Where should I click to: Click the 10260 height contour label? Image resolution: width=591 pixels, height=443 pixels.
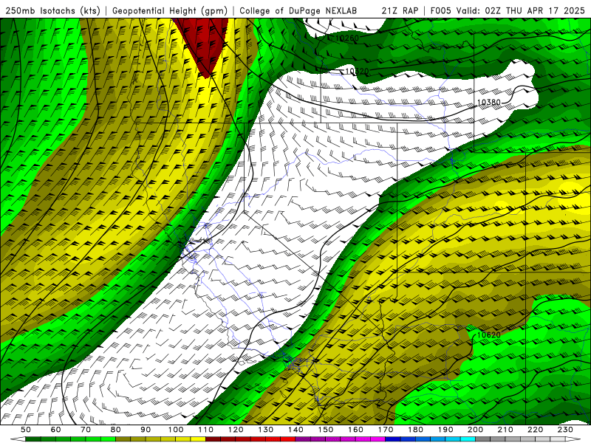coord(346,38)
